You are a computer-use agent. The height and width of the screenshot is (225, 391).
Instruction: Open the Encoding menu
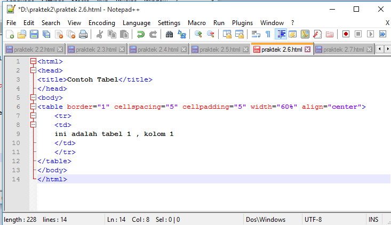[102, 23]
